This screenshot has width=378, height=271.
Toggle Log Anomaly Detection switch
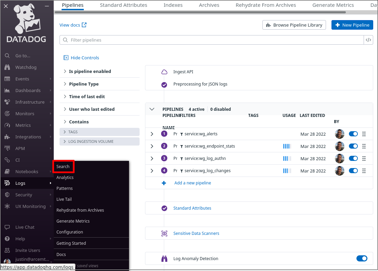tap(362, 258)
